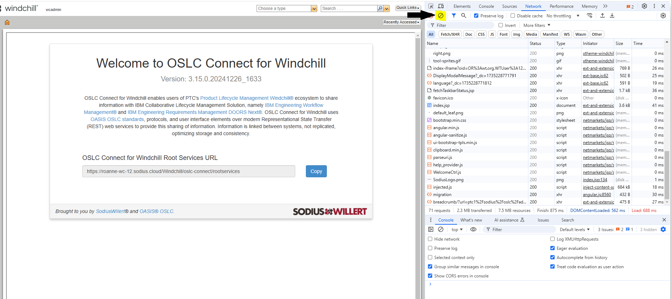The image size is (671, 299).
Task: Focus the Windchill Search text box
Action: pos(349,8)
